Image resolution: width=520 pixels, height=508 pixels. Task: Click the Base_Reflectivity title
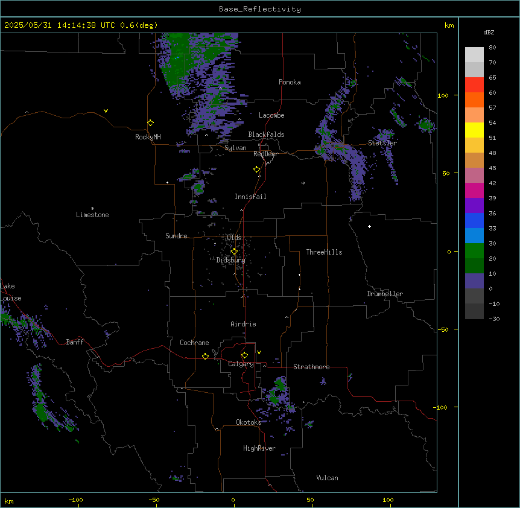[260, 9]
